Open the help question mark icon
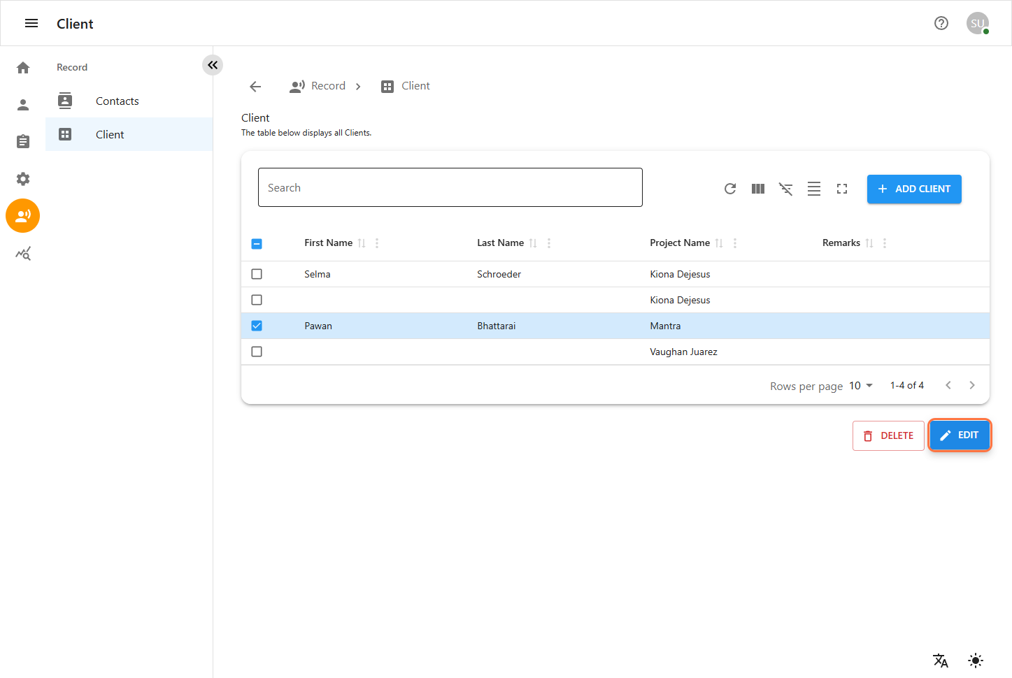1012x678 pixels. pyautogui.click(x=941, y=23)
